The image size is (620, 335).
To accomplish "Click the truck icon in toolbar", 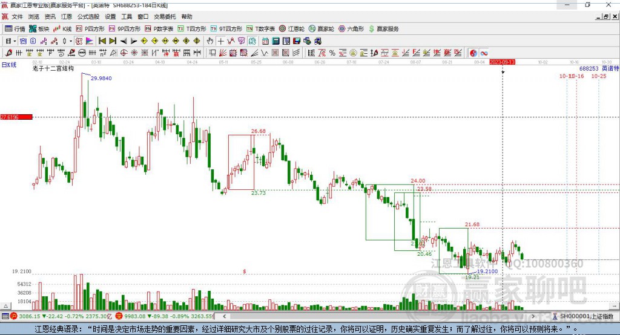I will pos(317,41).
